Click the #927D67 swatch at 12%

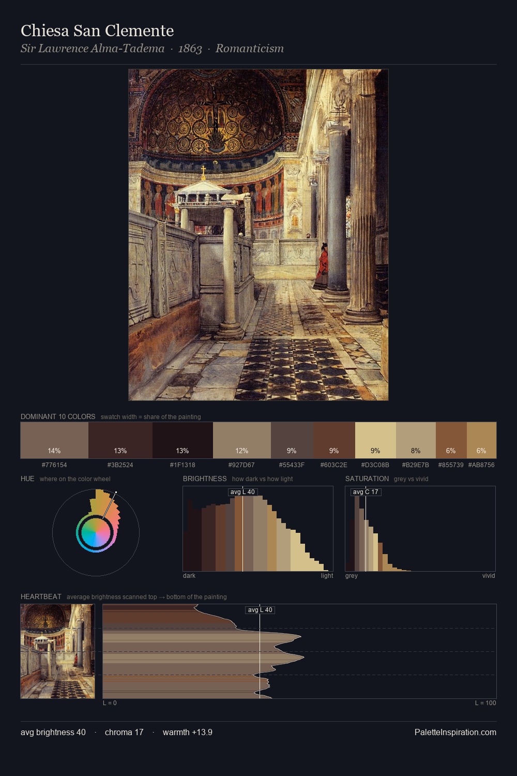[x=242, y=440]
